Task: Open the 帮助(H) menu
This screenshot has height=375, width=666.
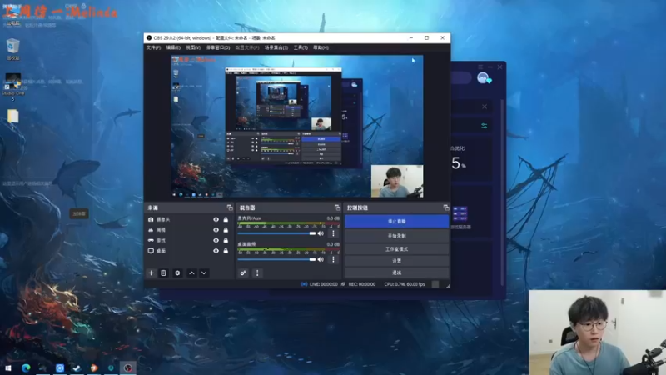Action: [321, 48]
